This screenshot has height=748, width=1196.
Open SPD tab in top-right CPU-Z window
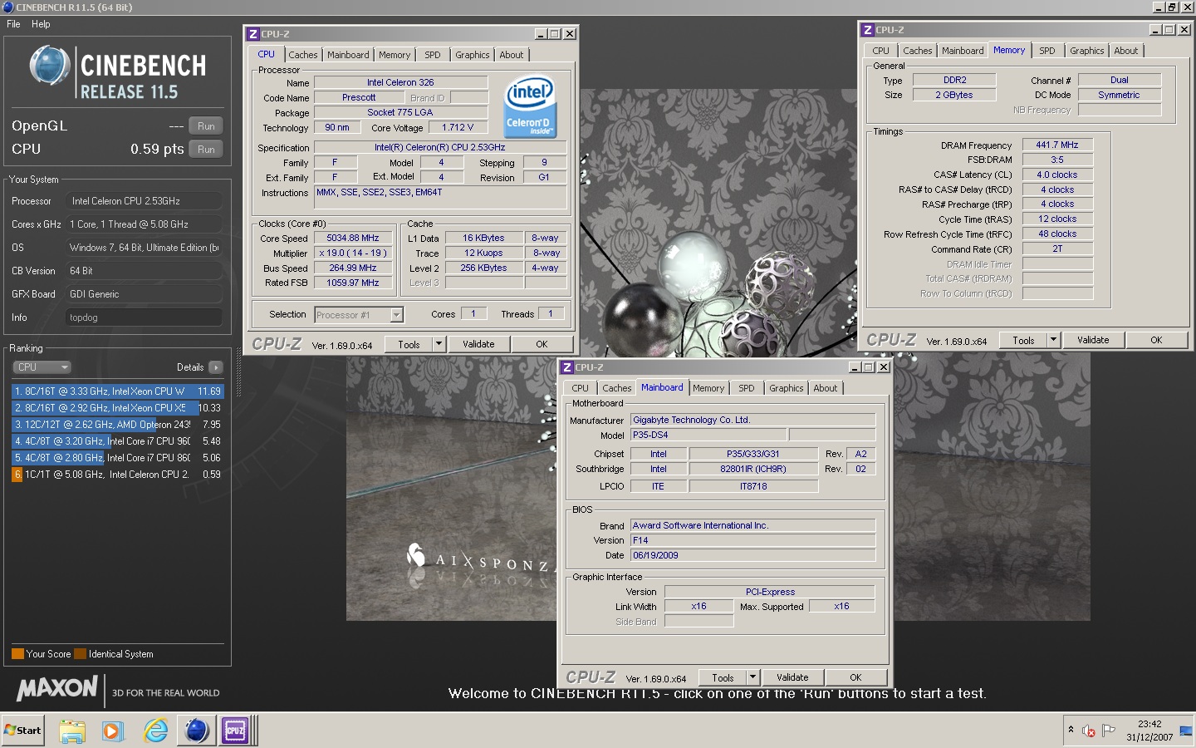[x=1047, y=51]
